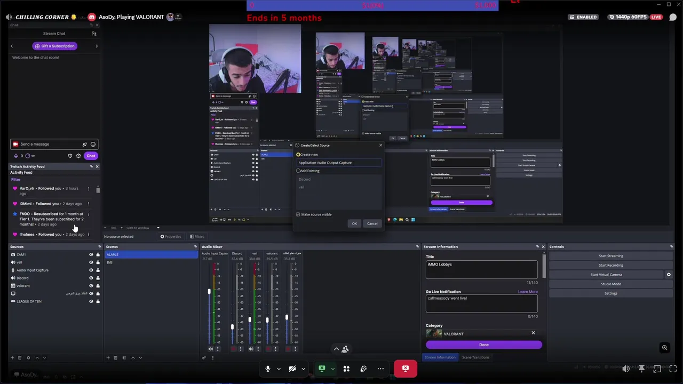The image size is (683, 384).
Task: Open Studio Mode
Action: click(x=611, y=284)
